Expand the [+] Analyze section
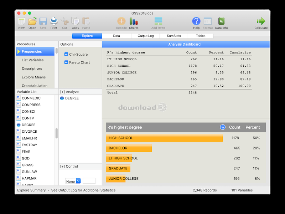 [69, 92]
